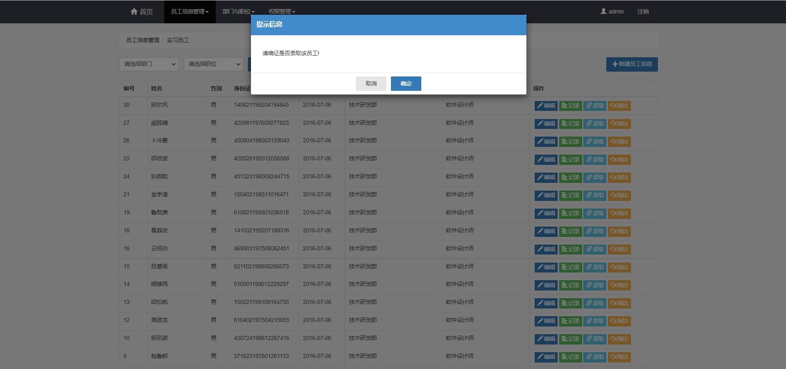The width and height of the screenshot is (786, 369).
Task: Click 录取 for employee number 26
Action: click(594, 142)
